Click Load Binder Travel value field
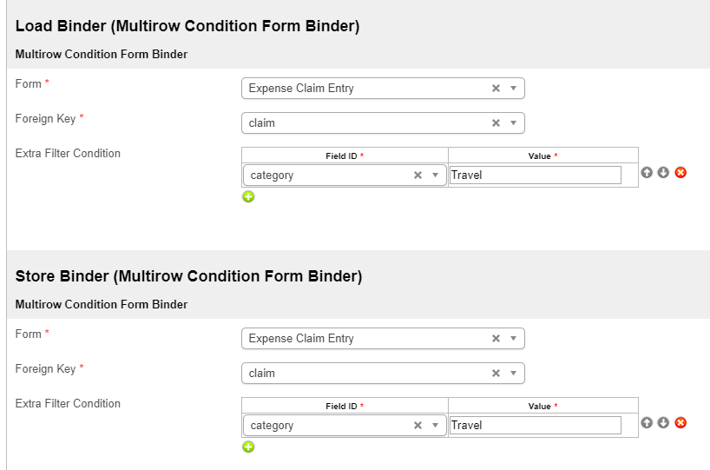710x470 pixels. [x=535, y=175]
